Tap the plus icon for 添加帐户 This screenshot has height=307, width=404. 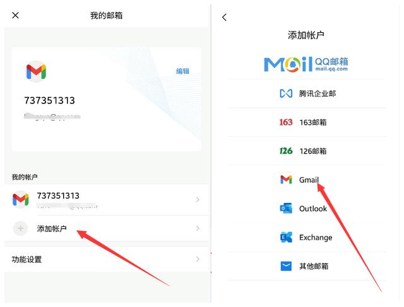[x=21, y=228]
